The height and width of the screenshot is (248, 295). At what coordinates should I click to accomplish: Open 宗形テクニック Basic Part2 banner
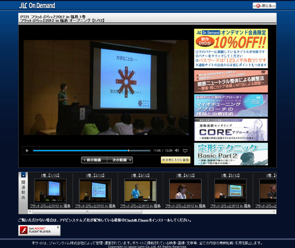pos(231,154)
